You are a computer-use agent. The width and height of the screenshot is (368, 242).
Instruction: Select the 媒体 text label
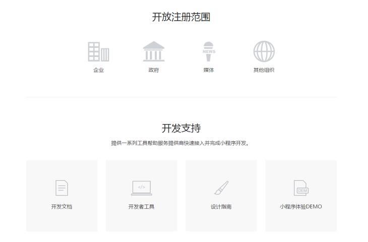coord(209,70)
